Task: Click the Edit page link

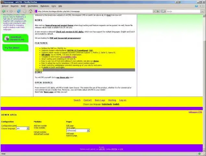Action: point(70,125)
